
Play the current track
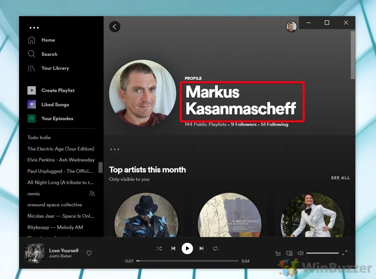pos(187,249)
